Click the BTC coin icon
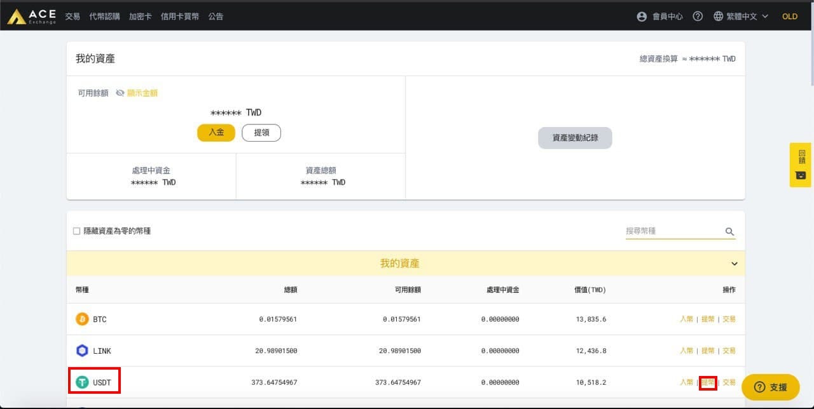Screen dimensions: 814x409 [81, 319]
